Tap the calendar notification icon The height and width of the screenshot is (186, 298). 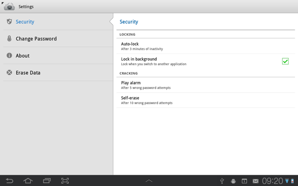coord(244,181)
